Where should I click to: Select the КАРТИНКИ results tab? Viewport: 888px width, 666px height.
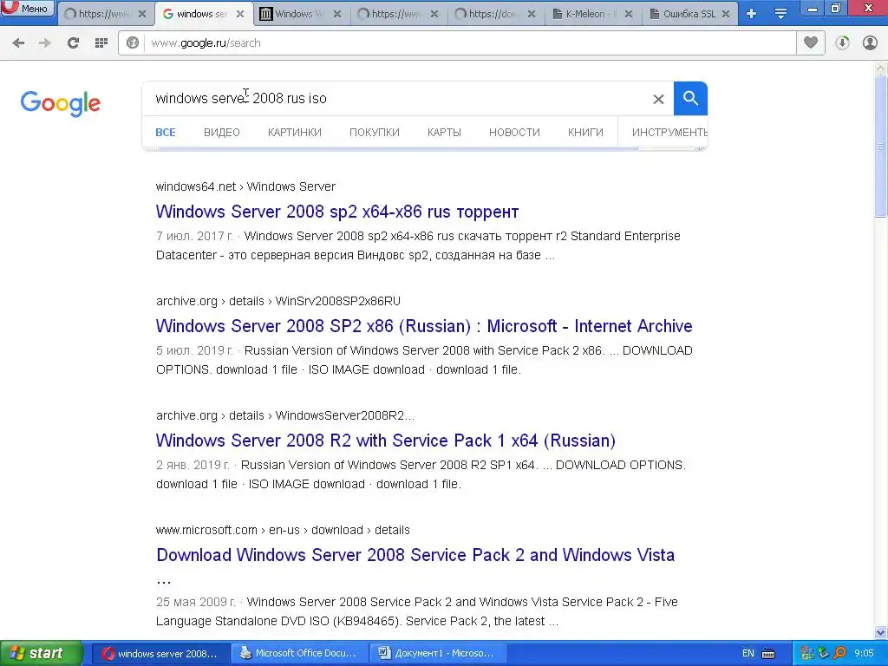coord(295,133)
